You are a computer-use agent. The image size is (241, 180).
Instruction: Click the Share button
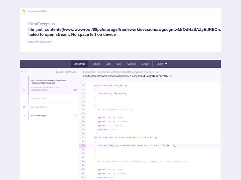162,64
